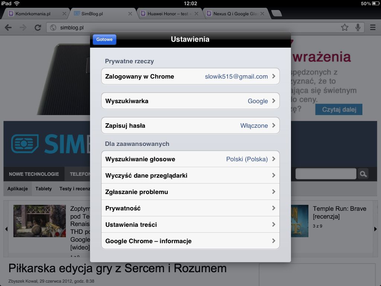Open Wyszukiwanie głosowe language options
This screenshot has width=381, height=286.
(190, 159)
